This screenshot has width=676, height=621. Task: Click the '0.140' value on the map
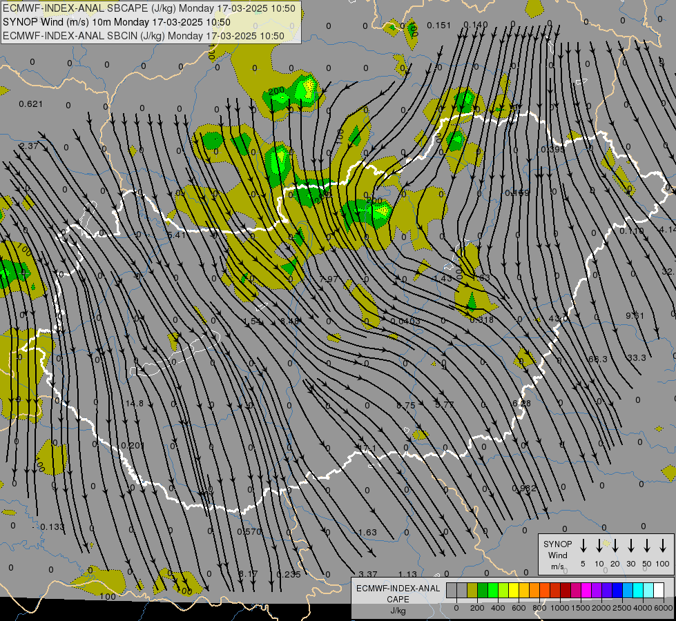[476, 25]
